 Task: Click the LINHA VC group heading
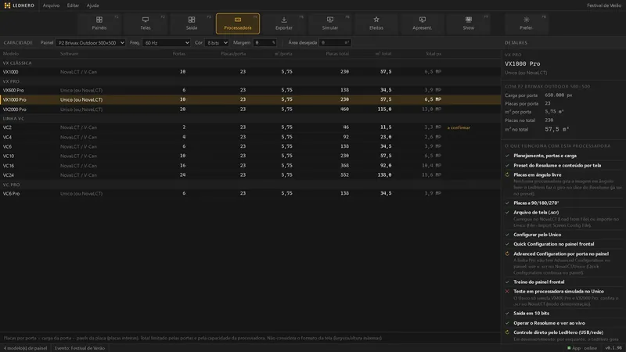[x=13, y=119]
